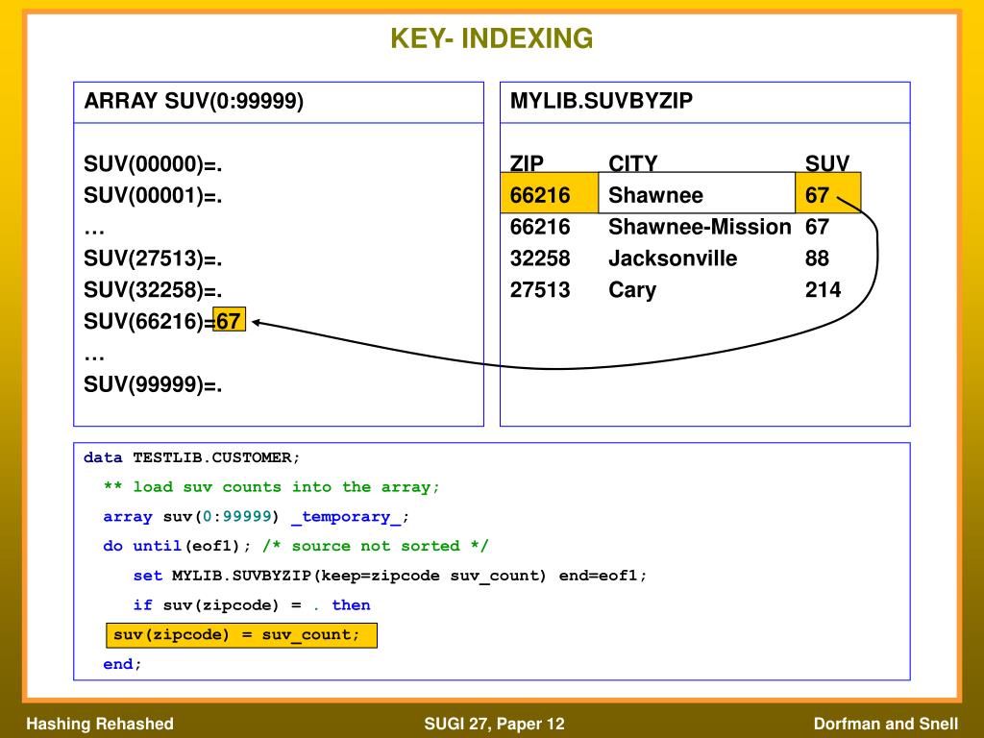Click the SUV(27513)=. array line
984x738 pixels.
[x=153, y=258]
